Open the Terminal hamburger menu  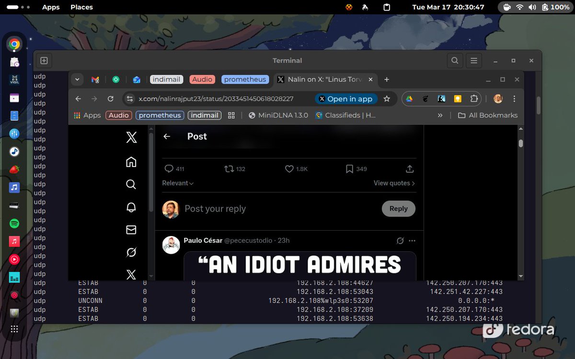pos(474,60)
